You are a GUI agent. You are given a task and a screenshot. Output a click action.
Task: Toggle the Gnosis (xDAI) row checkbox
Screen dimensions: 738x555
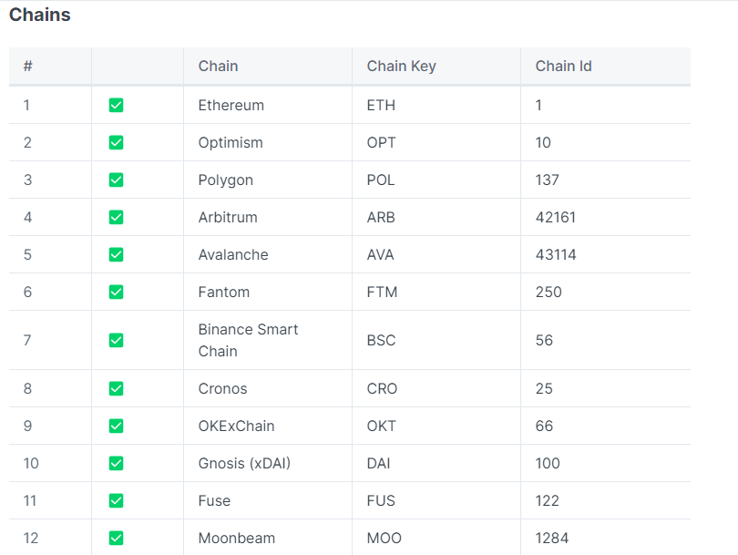point(116,464)
